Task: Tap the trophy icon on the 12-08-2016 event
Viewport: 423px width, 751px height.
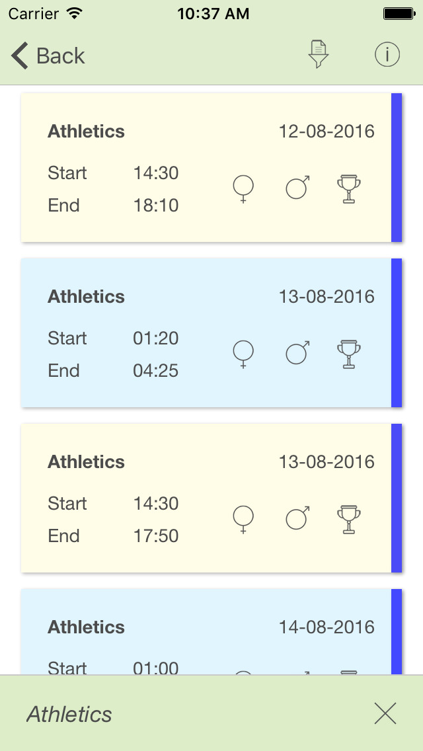Action: pyautogui.click(x=348, y=188)
